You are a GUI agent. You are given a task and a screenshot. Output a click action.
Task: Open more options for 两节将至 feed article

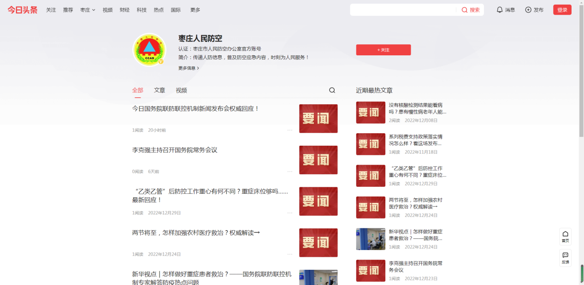290,254
